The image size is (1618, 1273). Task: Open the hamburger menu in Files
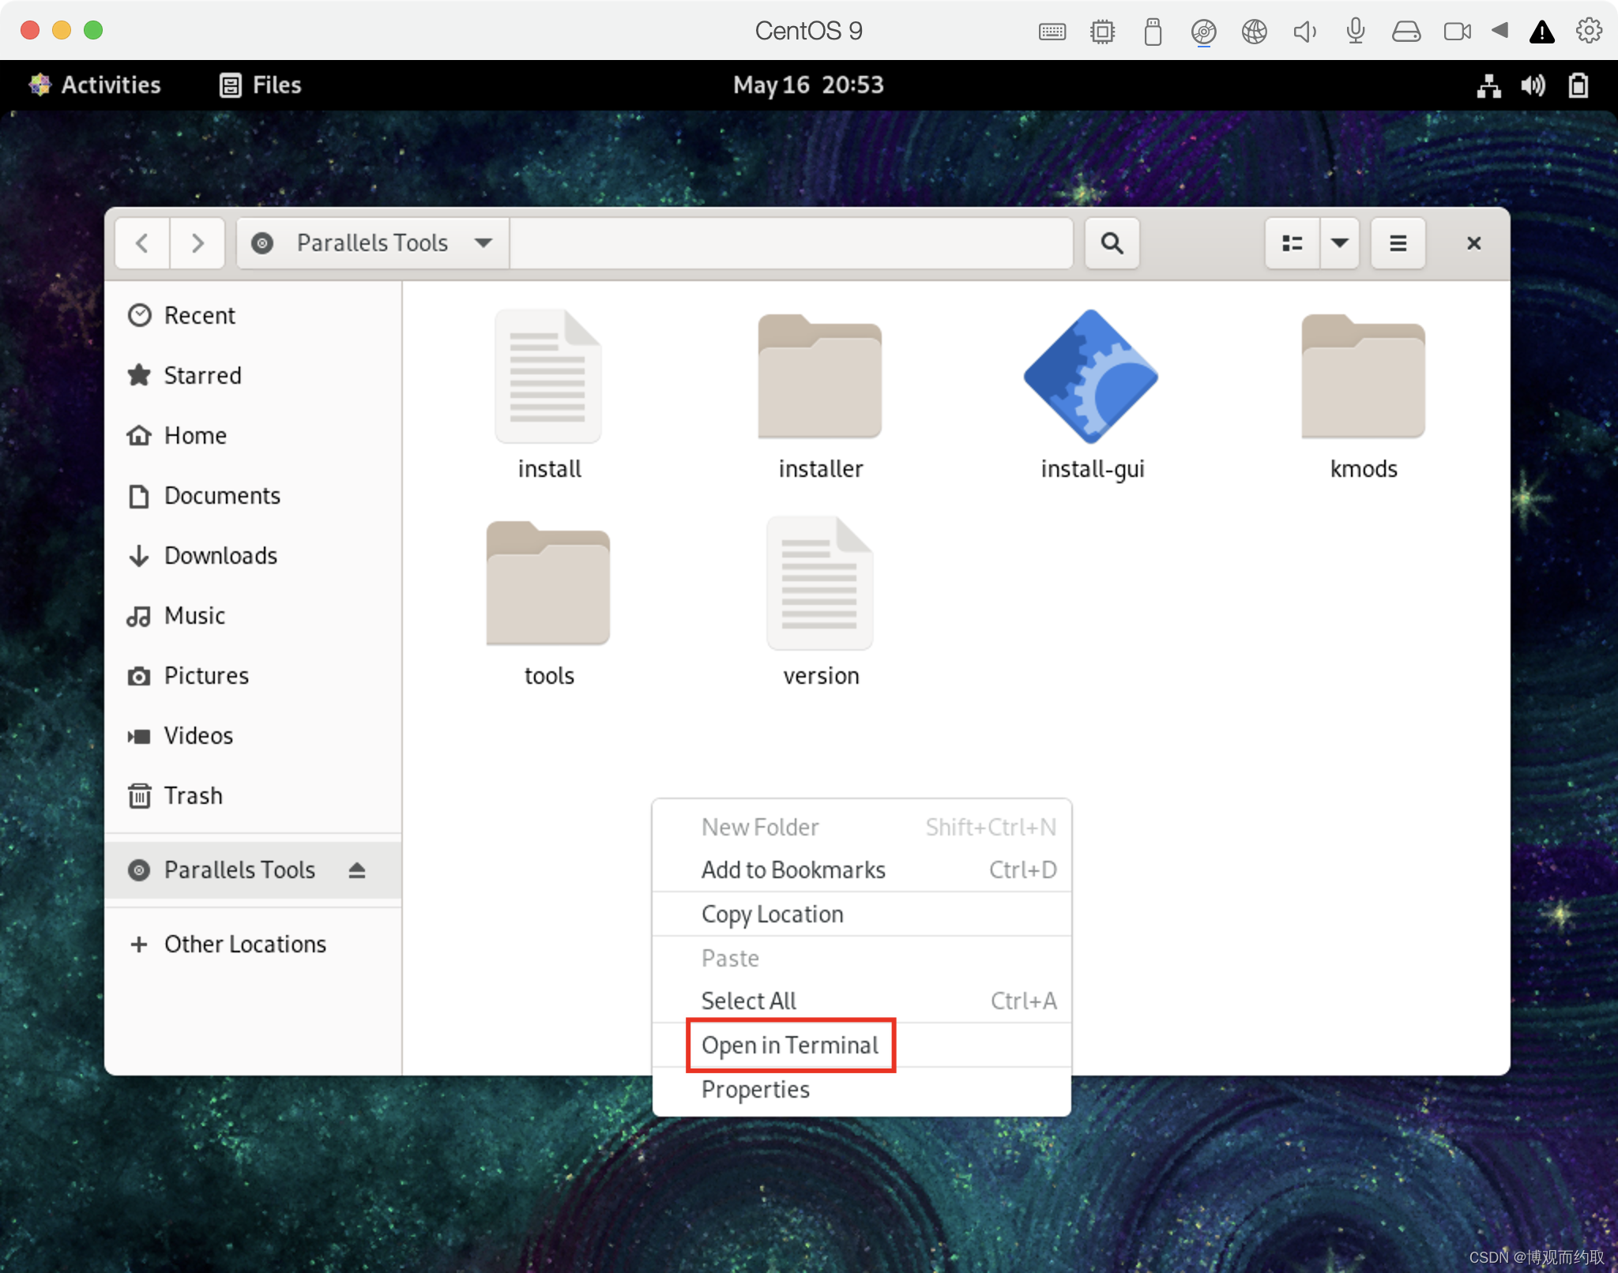1398,243
